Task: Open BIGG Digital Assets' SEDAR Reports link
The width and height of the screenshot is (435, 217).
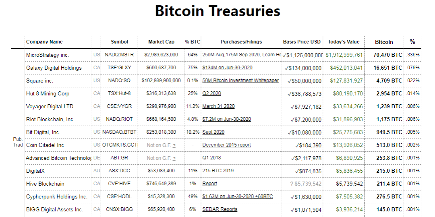Action: click(220, 209)
